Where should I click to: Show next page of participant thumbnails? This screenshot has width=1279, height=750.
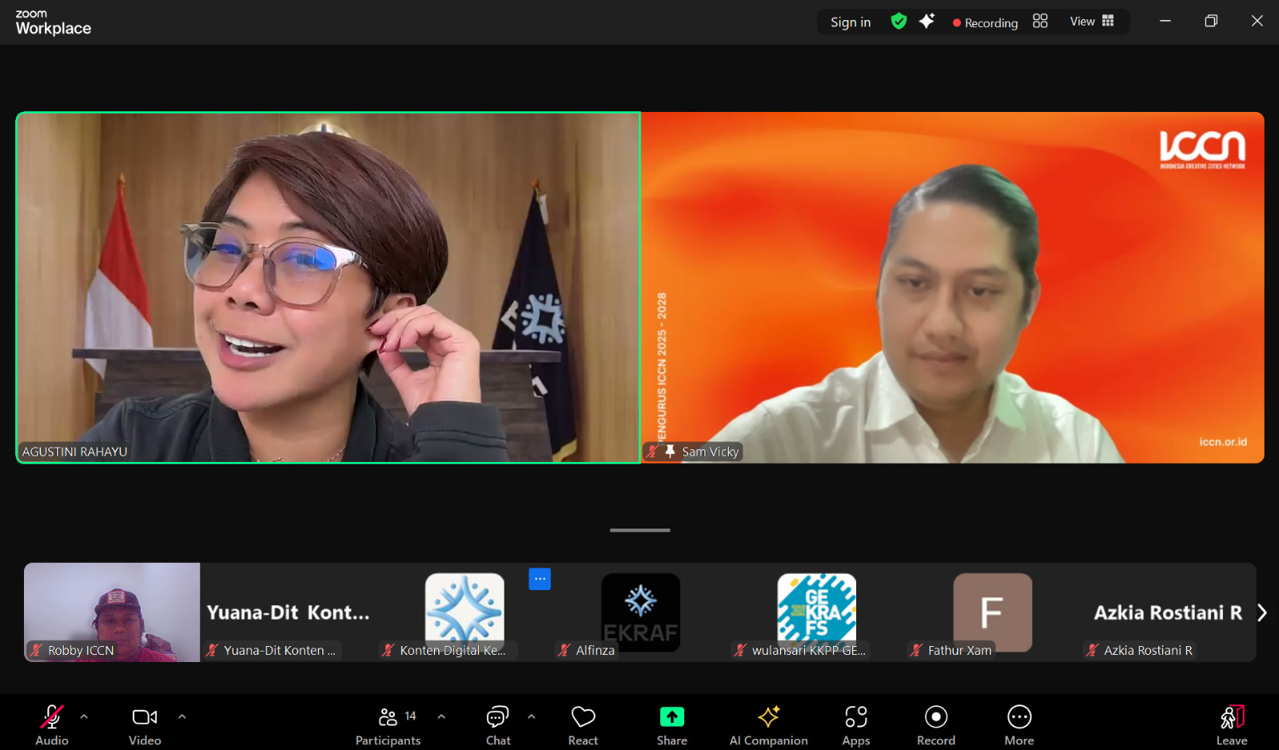pyautogui.click(x=1262, y=612)
